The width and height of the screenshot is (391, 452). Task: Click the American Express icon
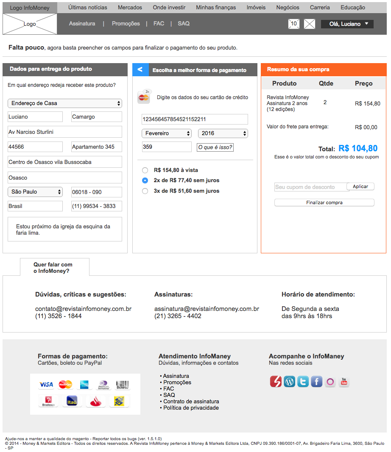(84, 384)
